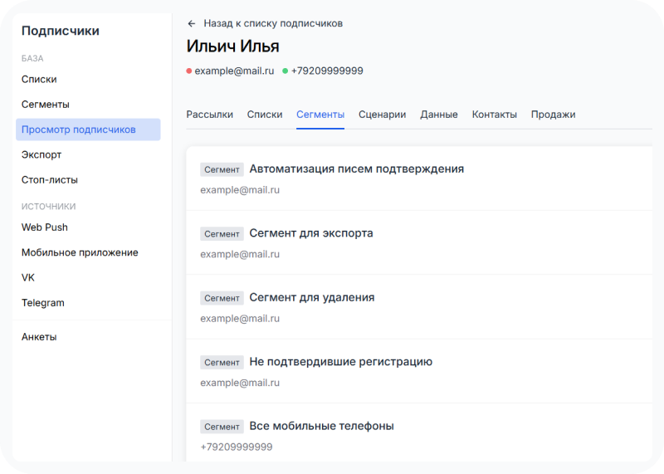The height and width of the screenshot is (474, 664).
Task: Select Экспорт in the sidebar
Action: tap(41, 154)
